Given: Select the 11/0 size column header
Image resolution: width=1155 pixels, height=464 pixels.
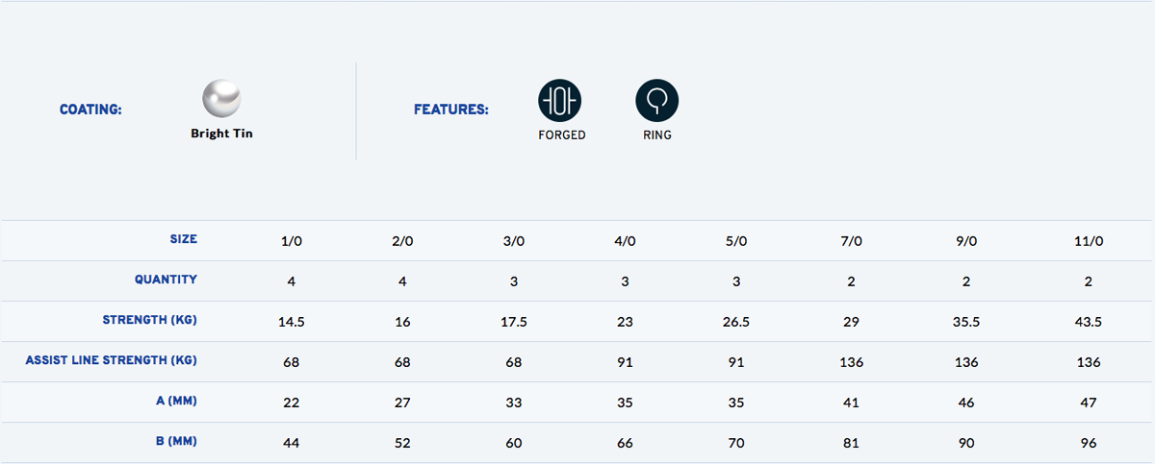Looking at the screenshot, I should click(1090, 240).
